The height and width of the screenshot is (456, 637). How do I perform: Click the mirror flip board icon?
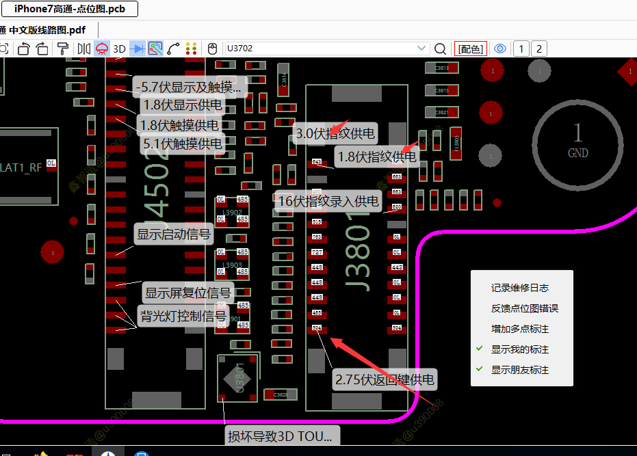[x=83, y=49]
